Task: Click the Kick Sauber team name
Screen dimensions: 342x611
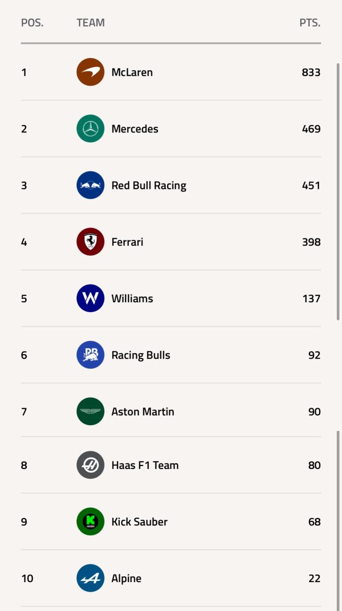Action: (139, 522)
